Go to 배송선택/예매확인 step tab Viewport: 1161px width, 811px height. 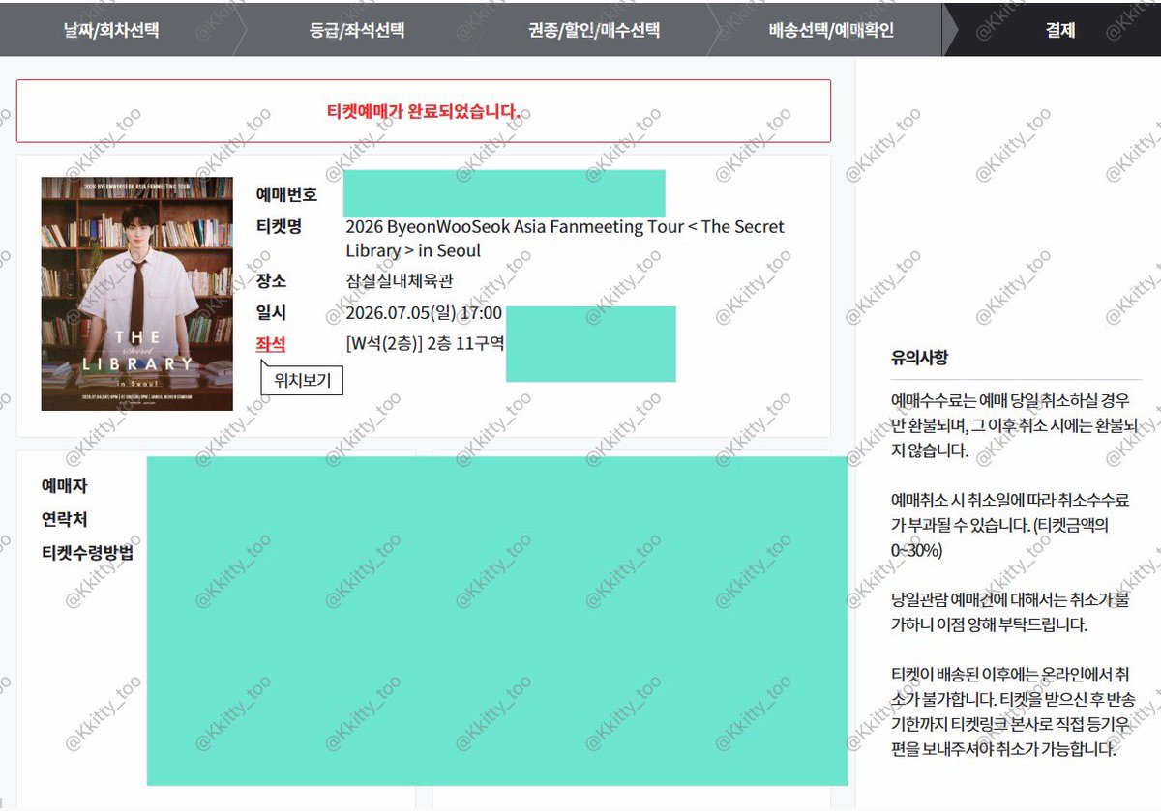pyautogui.click(x=831, y=30)
